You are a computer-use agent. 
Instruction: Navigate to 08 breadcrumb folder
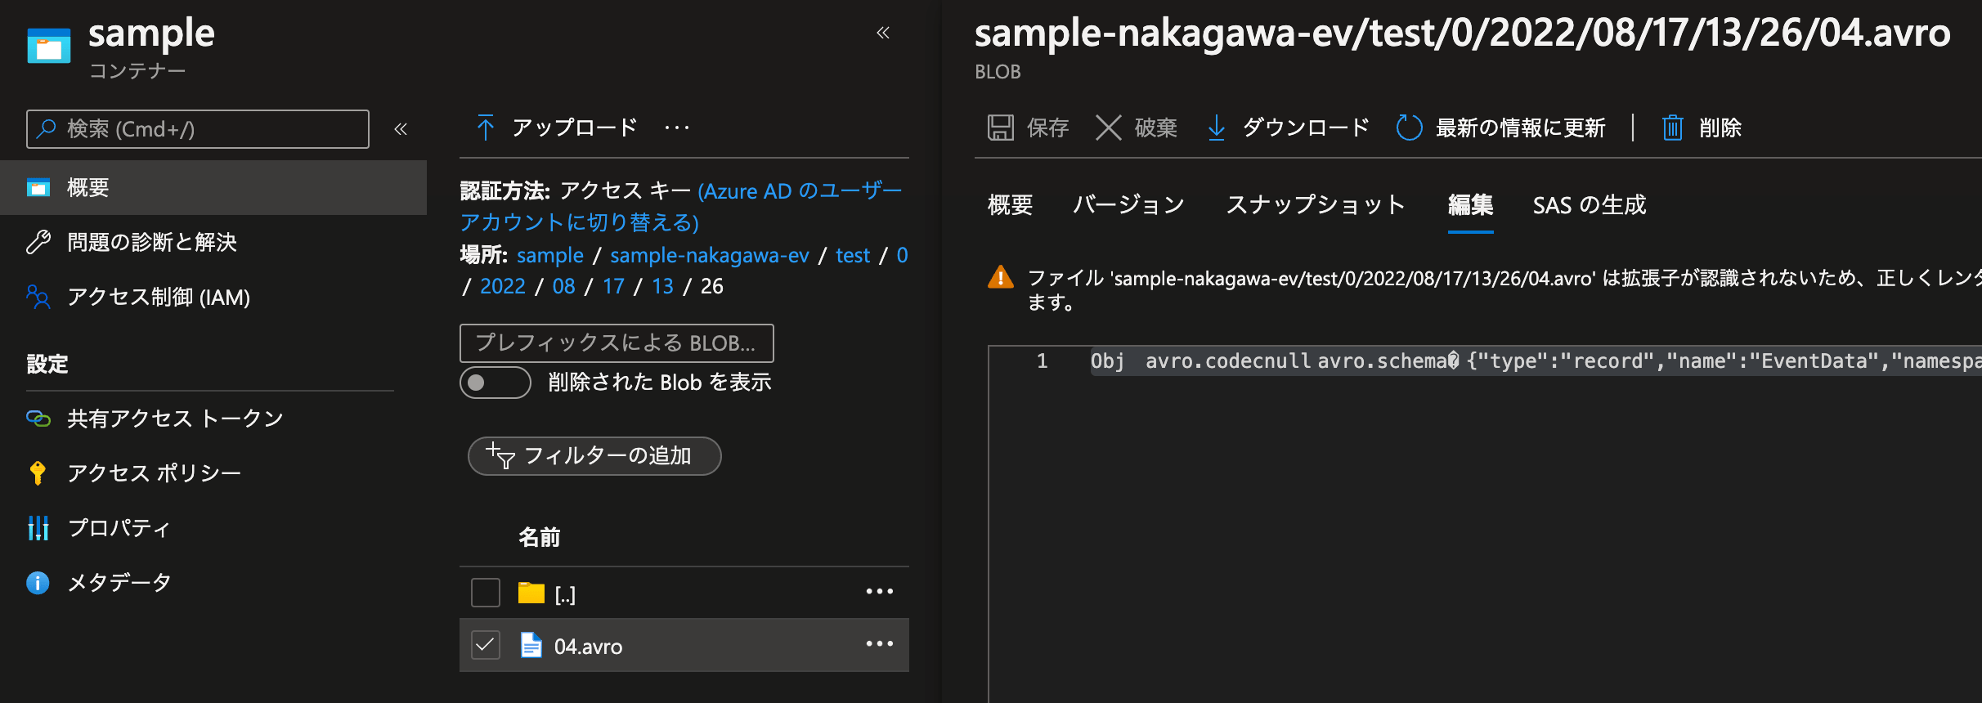tap(563, 286)
